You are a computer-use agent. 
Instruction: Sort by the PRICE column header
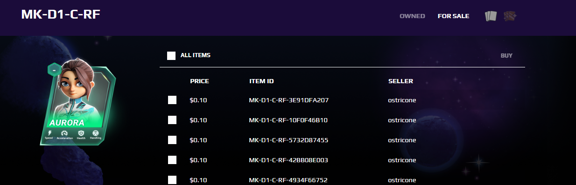[x=199, y=81]
